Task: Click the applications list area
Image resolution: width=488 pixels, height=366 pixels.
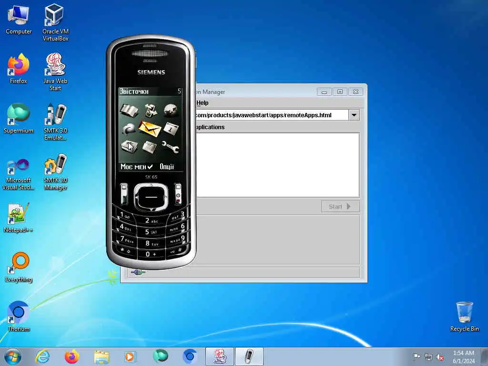Action: pyautogui.click(x=277, y=165)
